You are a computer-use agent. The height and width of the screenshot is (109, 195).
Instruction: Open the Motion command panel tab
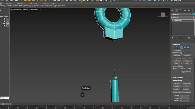(185, 11)
